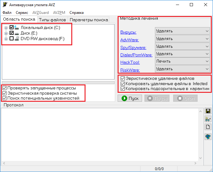
Task: Close the AVZ window
Action: tap(206, 5)
